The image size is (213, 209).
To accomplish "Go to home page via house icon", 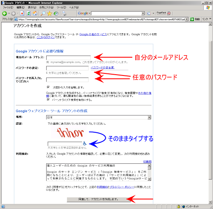I will (35, 13).
